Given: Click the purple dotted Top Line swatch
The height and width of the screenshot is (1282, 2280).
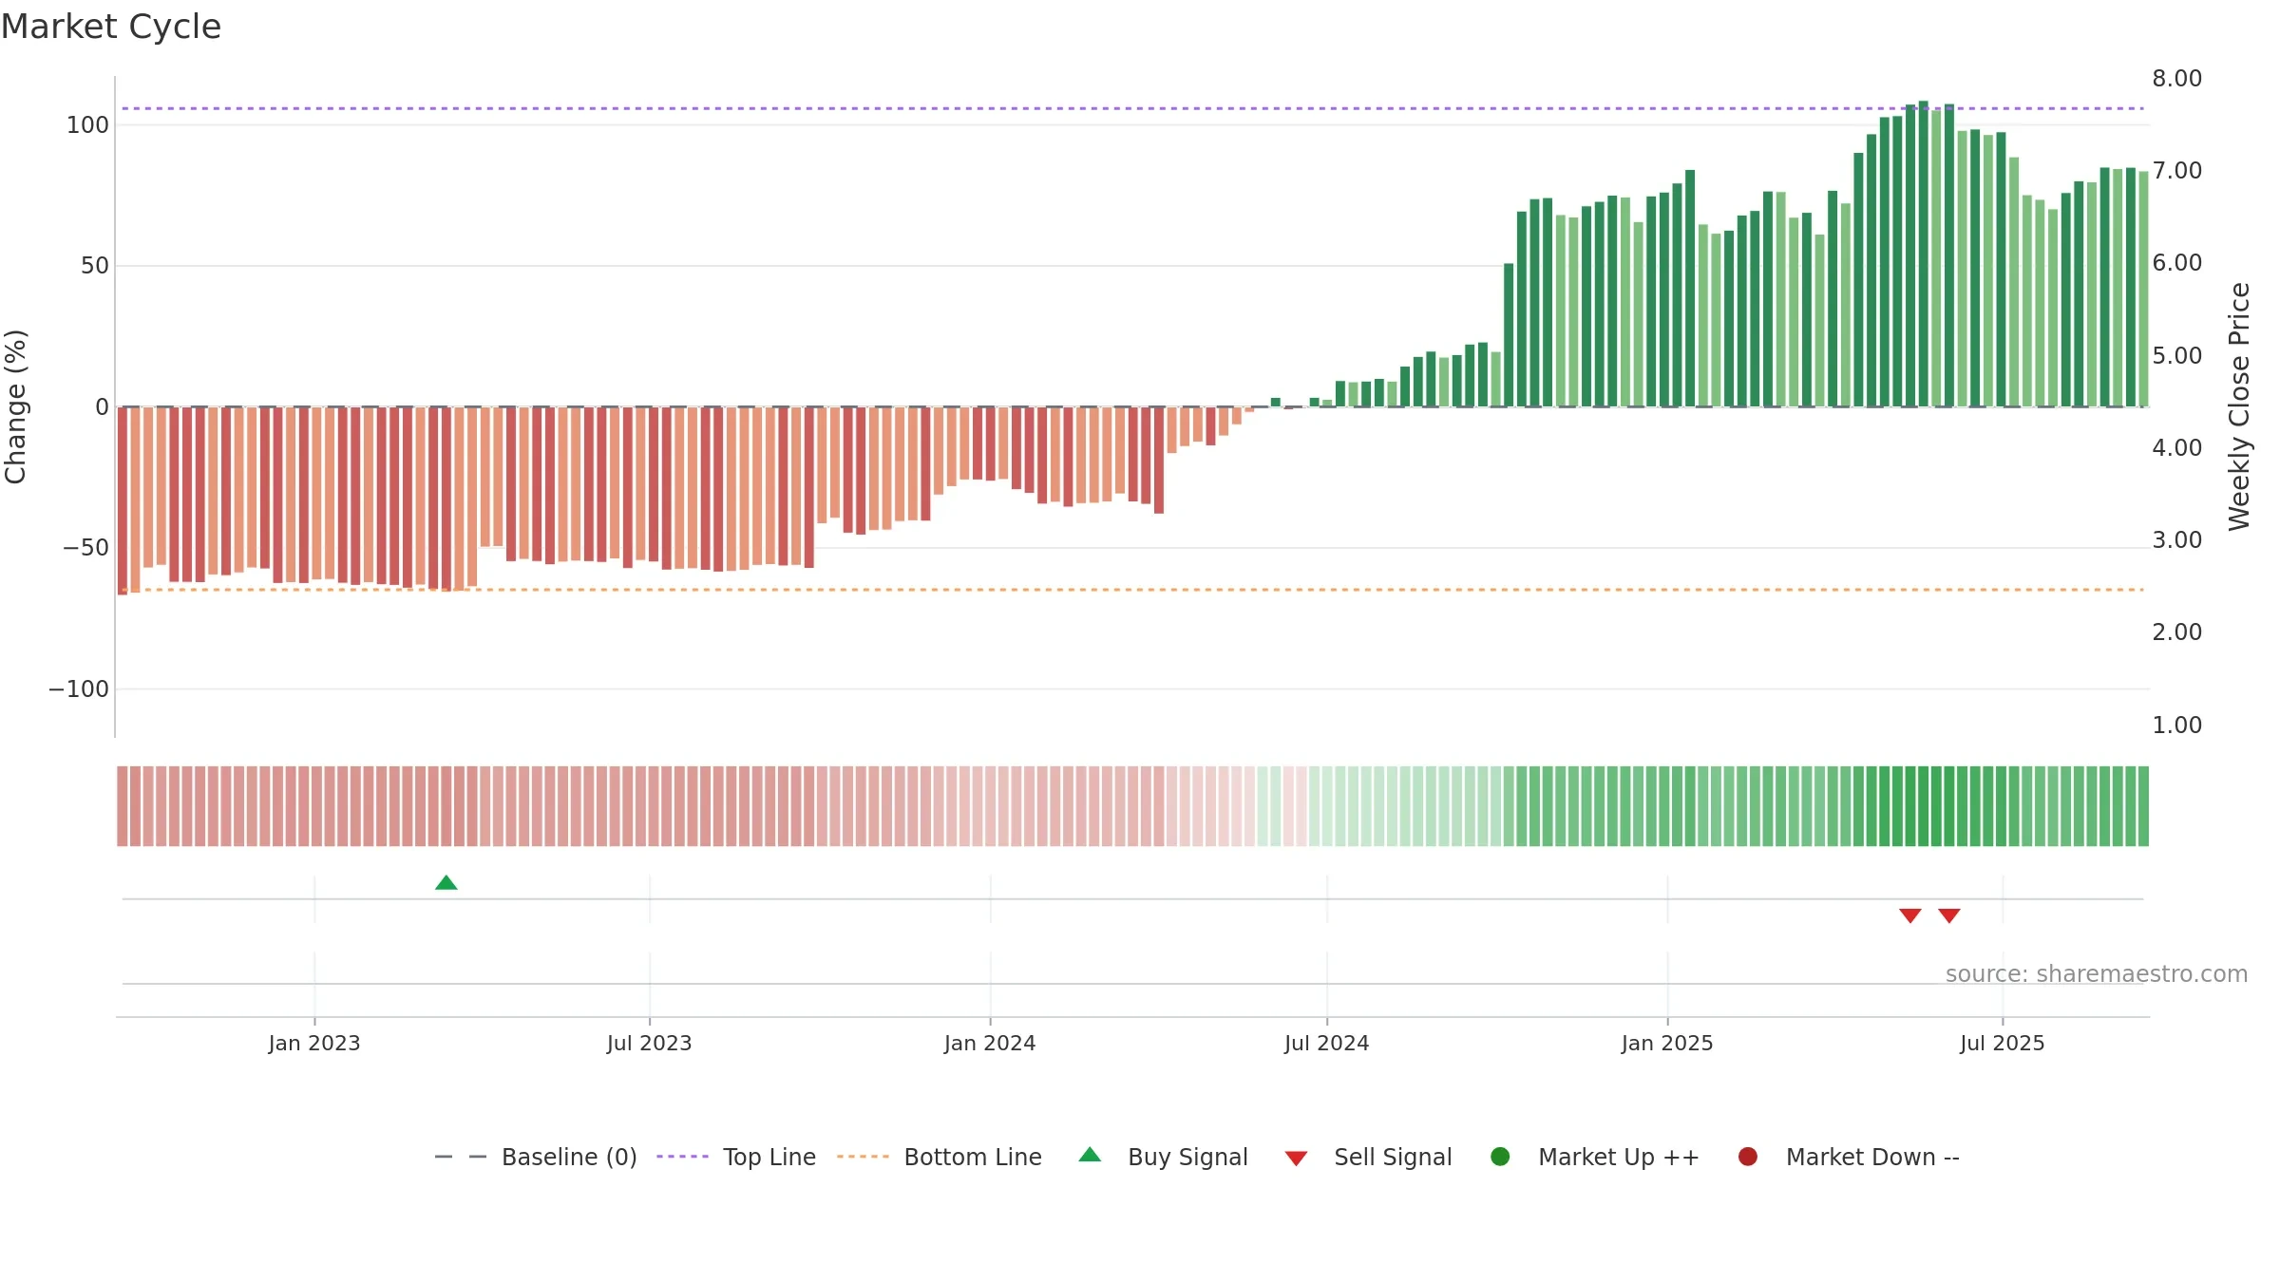Looking at the screenshot, I should click(682, 1157).
